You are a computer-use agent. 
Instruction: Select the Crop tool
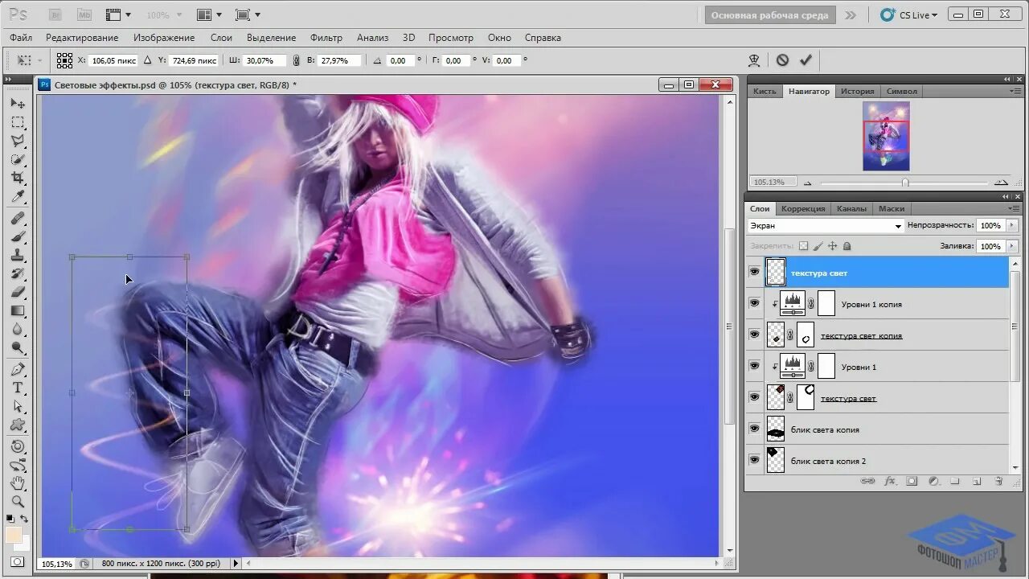(18, 178)
